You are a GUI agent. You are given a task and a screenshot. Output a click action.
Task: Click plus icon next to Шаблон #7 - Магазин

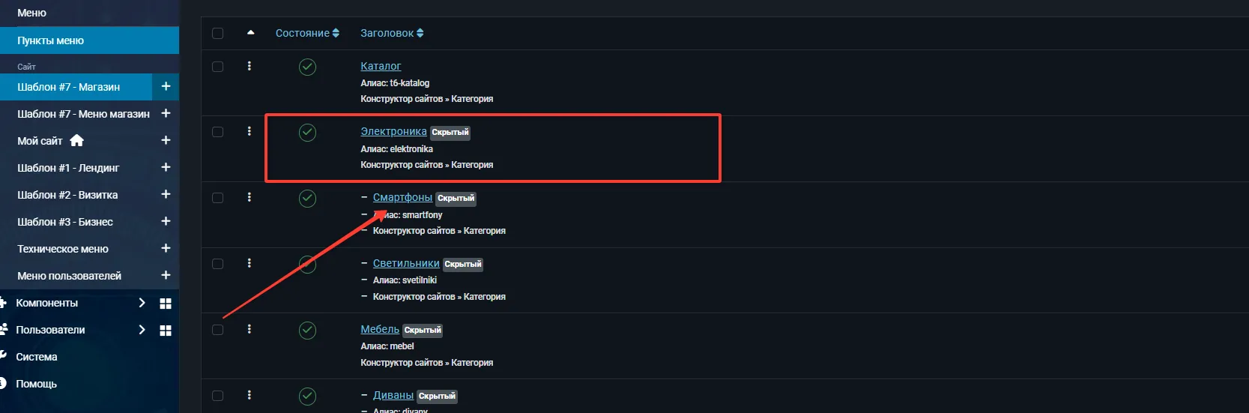point(166,87)
